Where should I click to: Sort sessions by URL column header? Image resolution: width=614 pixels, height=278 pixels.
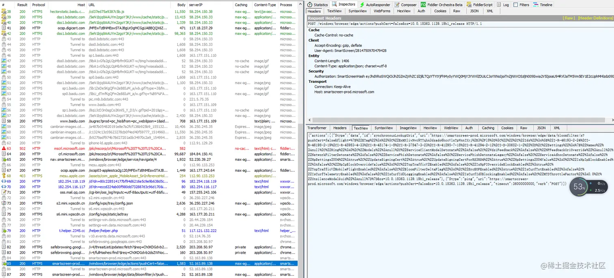(128, 5)
